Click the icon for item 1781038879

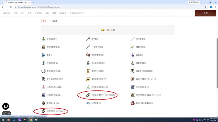point(133,71)
